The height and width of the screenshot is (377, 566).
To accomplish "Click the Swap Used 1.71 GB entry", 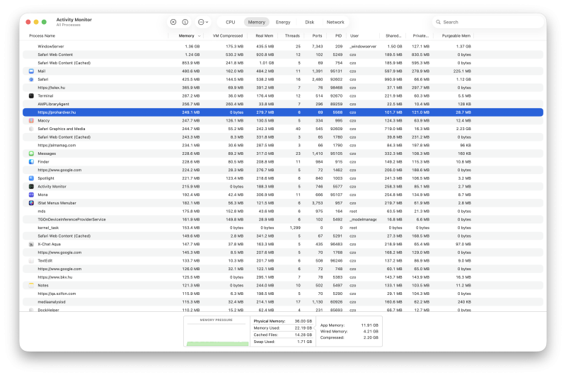I will (282, 342).
